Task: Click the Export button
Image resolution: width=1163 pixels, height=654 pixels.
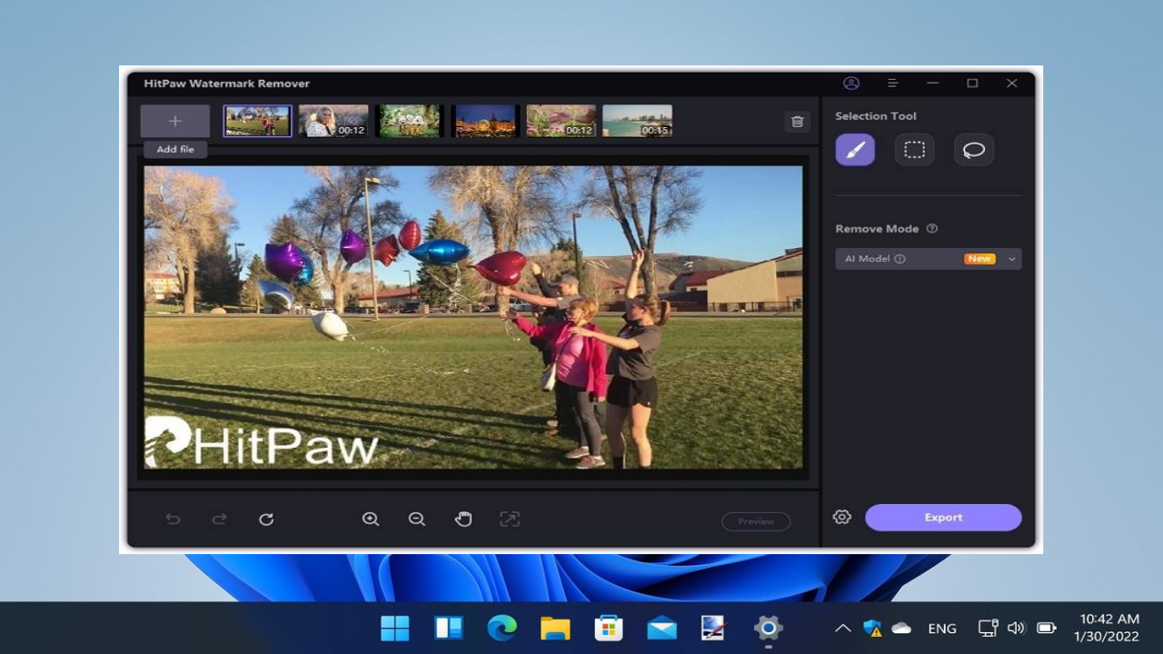Action: tap(943, 518)
